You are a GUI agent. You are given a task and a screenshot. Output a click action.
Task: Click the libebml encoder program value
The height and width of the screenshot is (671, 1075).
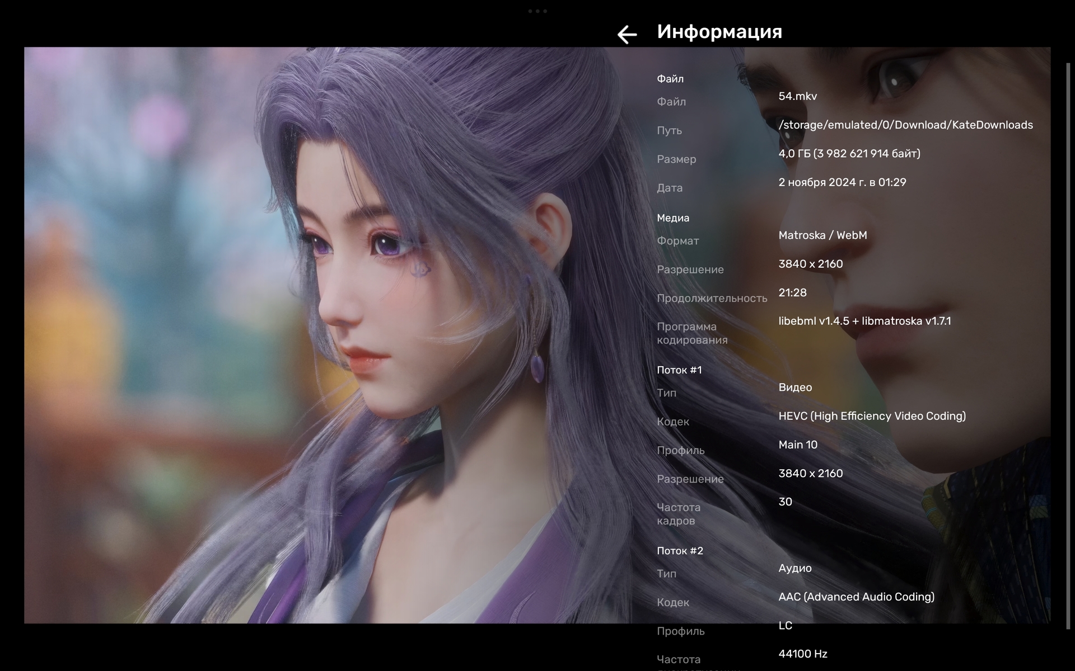point(864,321)
